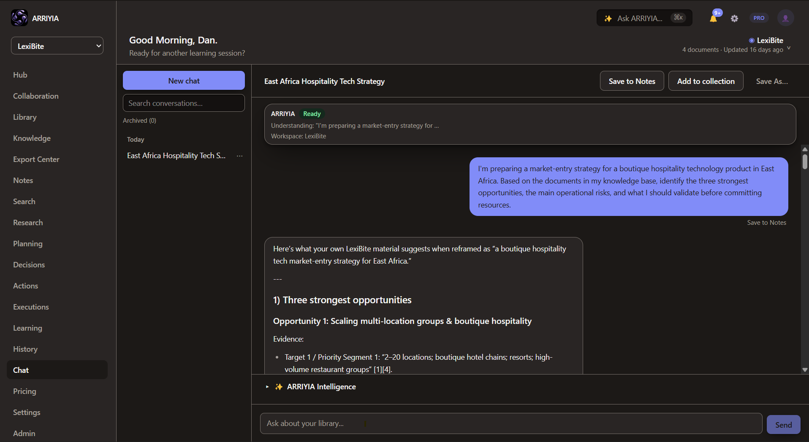Open Collaboration in sidebar

click(x=36, y=96)
